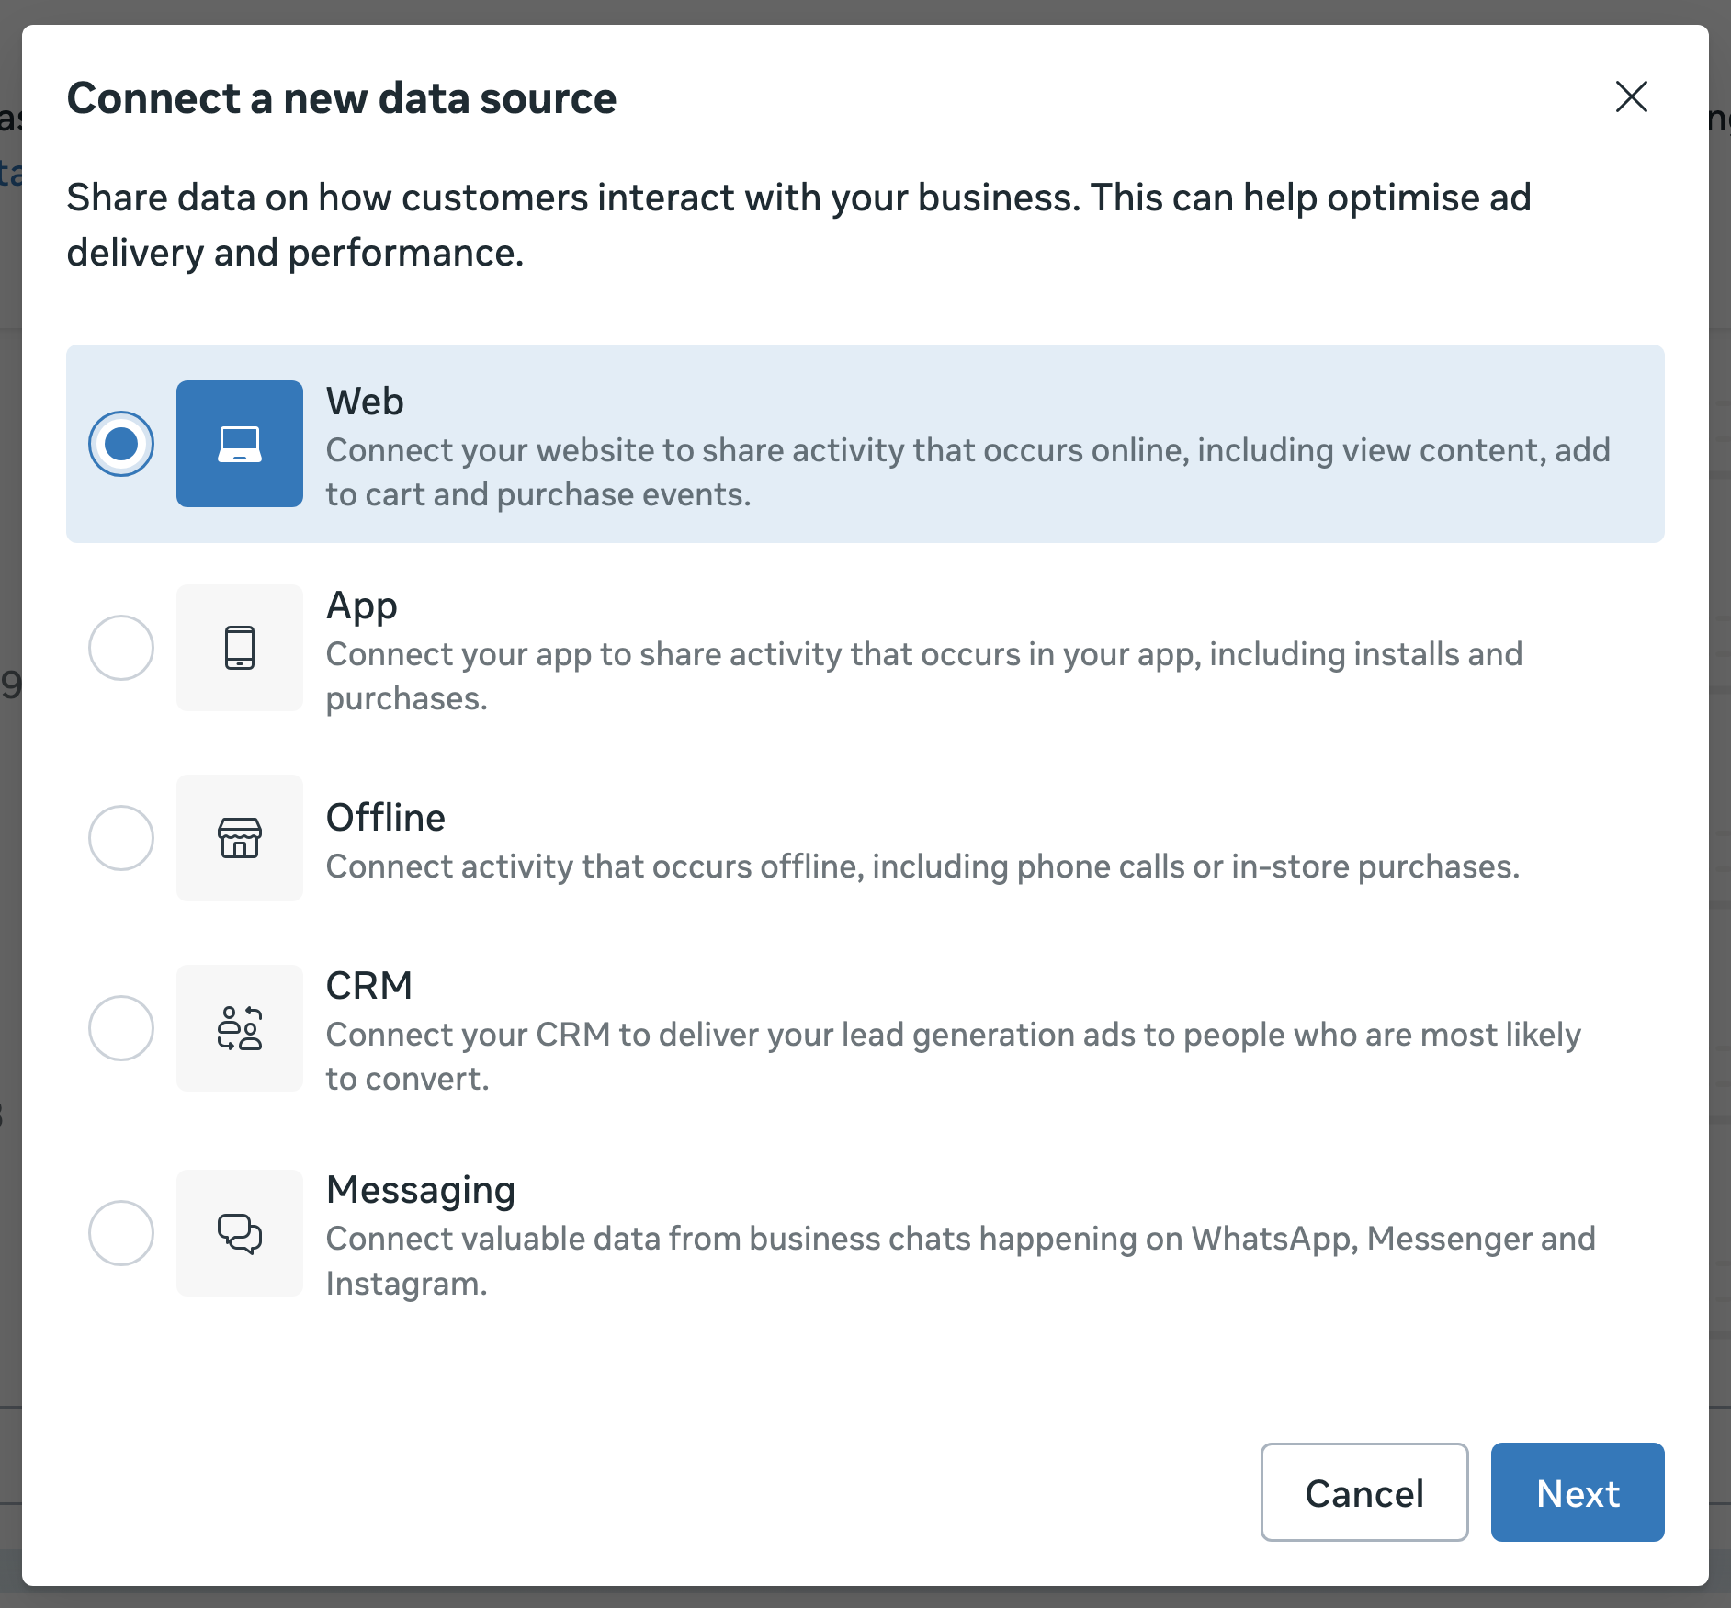Close the Connect a new data source dialog
1731x1608 pixels.
(1632, 96)
